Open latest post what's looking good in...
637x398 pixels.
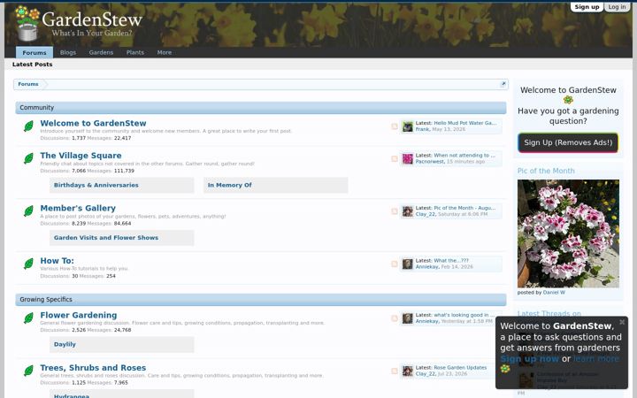(x=464, y=315)
